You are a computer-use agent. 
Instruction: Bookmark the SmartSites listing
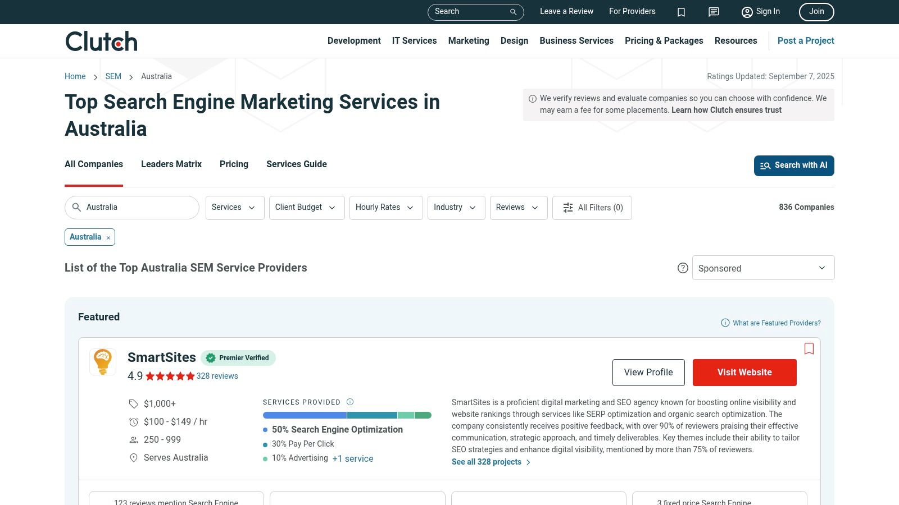click(809, 348)
